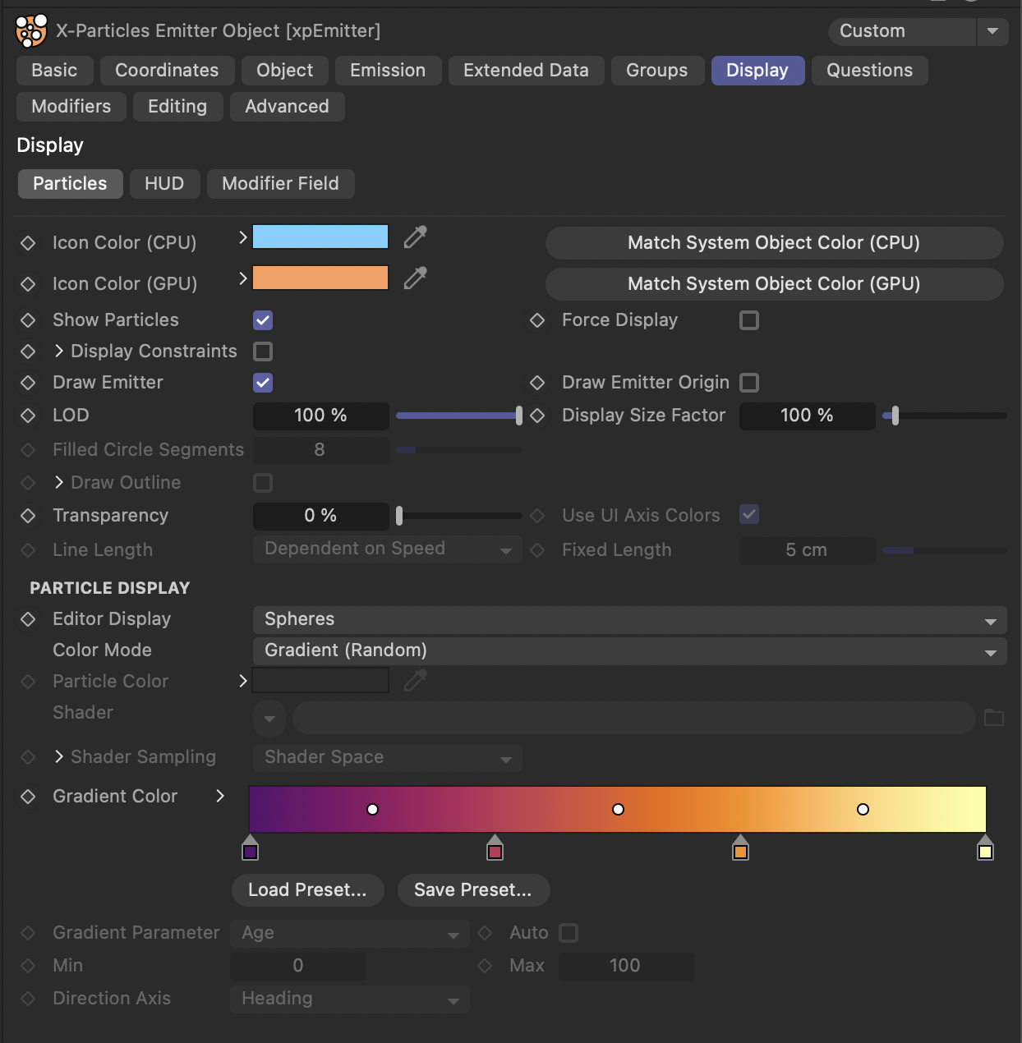The width and height of the screenshot is (1022, 1043).
Task: Click the middle gradient bias handle circle
Action: 618,809
